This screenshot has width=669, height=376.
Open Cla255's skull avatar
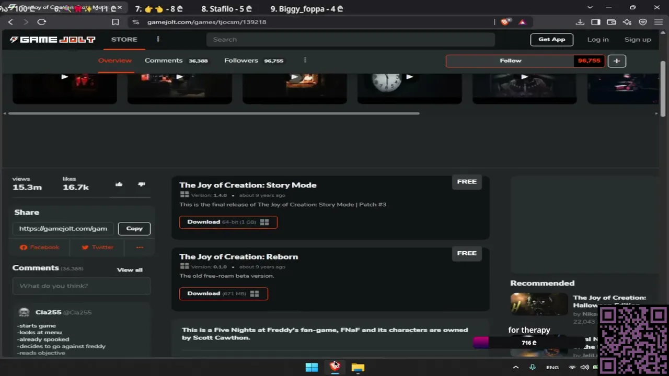24,312
